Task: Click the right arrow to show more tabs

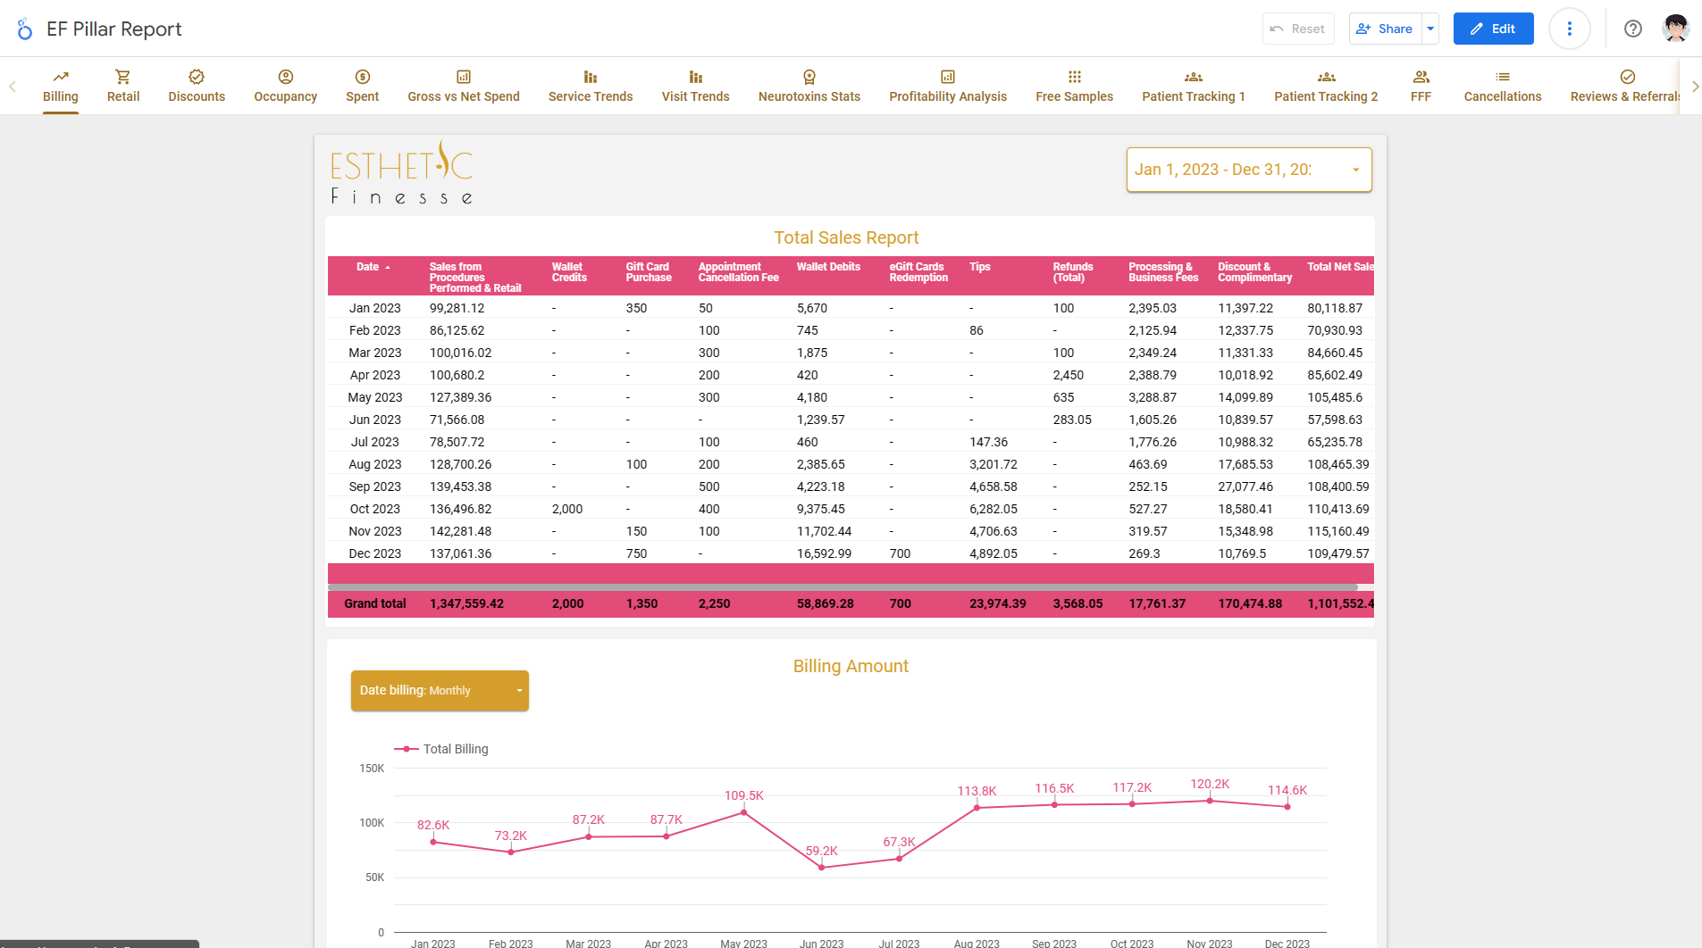Action: [1694, 87]
